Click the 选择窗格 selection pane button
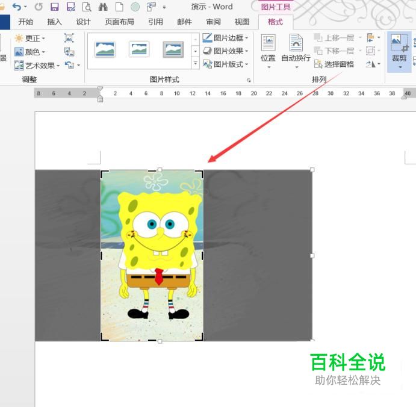Screen dimensions: 416x407 pos(334,64)
